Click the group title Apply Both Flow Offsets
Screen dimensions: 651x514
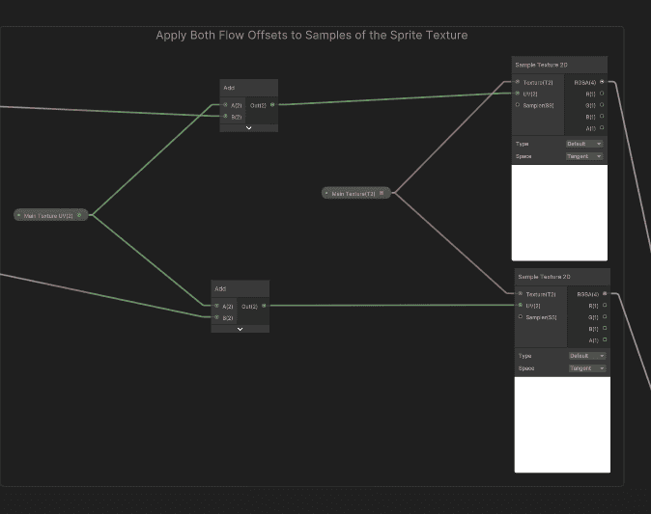[x=312, y=36]
